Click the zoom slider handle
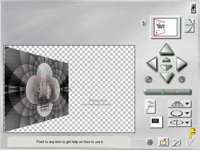The image size is (200, 150). [163, 91]
